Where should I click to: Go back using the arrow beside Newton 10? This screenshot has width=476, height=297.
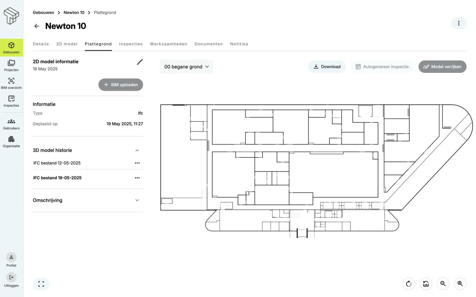pyautogui.click(x=37, y=26)
